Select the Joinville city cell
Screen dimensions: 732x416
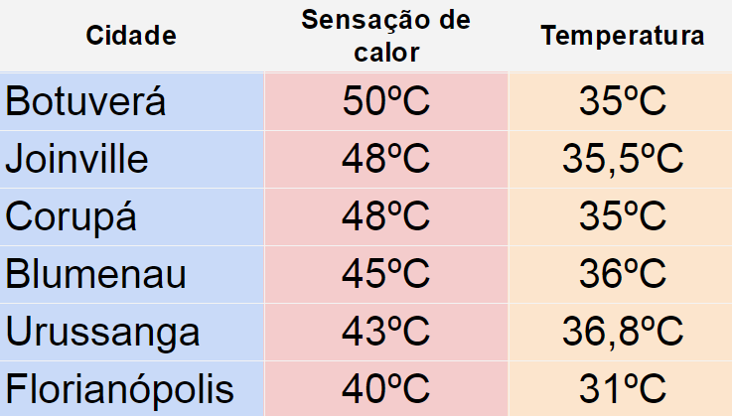point(132,159)
